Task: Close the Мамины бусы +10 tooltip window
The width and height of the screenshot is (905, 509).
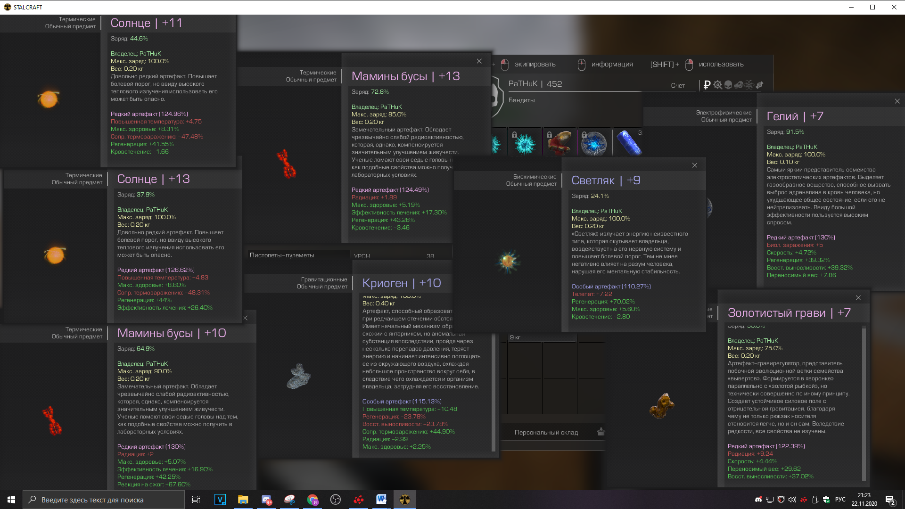Action: point(246,318)
